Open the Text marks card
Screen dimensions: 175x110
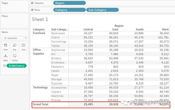coord(23,46)
